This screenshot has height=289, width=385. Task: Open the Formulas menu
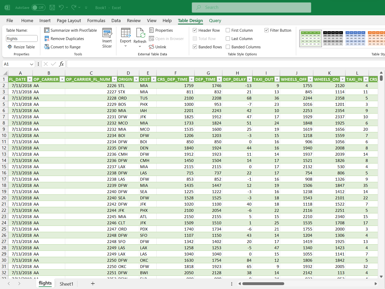coord(96,21)
